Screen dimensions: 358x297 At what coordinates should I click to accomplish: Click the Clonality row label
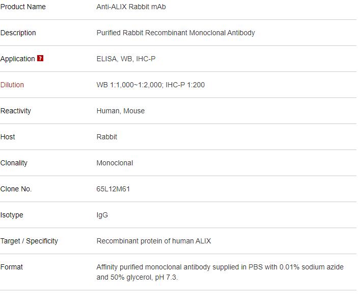[14, 163]
